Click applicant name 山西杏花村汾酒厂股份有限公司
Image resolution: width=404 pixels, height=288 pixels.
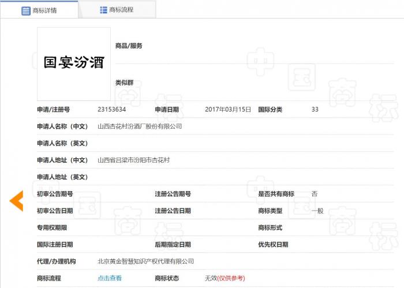140,126
